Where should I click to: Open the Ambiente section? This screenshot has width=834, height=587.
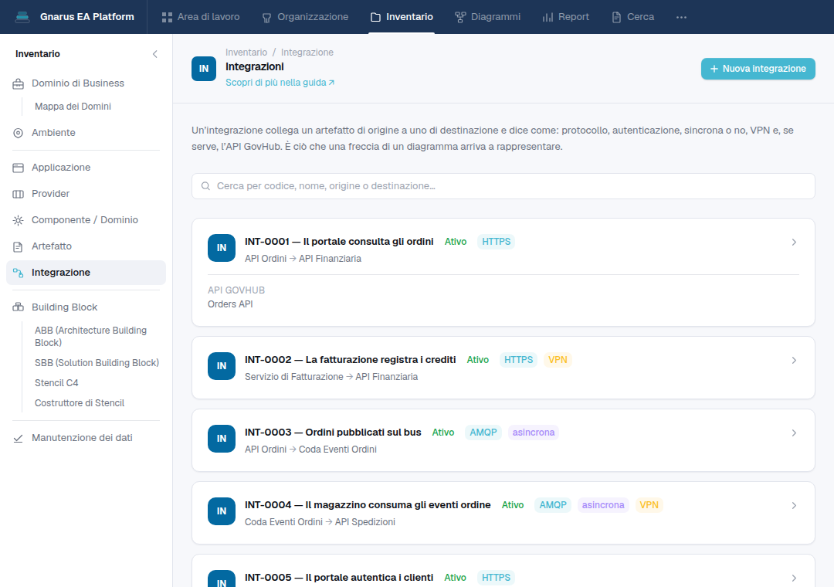pyautogui.click(x=86, y=133)
